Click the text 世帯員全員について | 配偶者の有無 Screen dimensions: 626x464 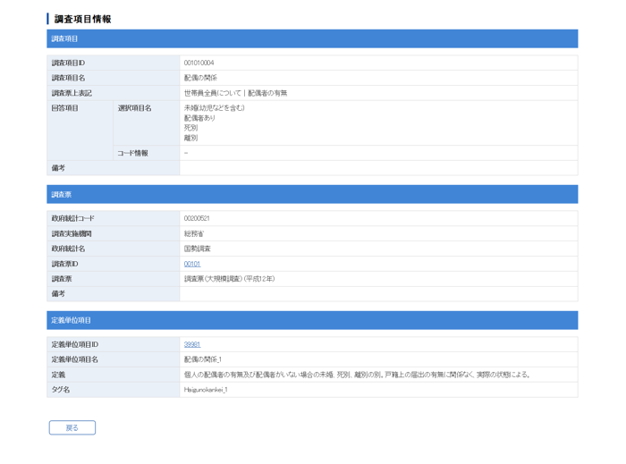[x=235, y=93]
